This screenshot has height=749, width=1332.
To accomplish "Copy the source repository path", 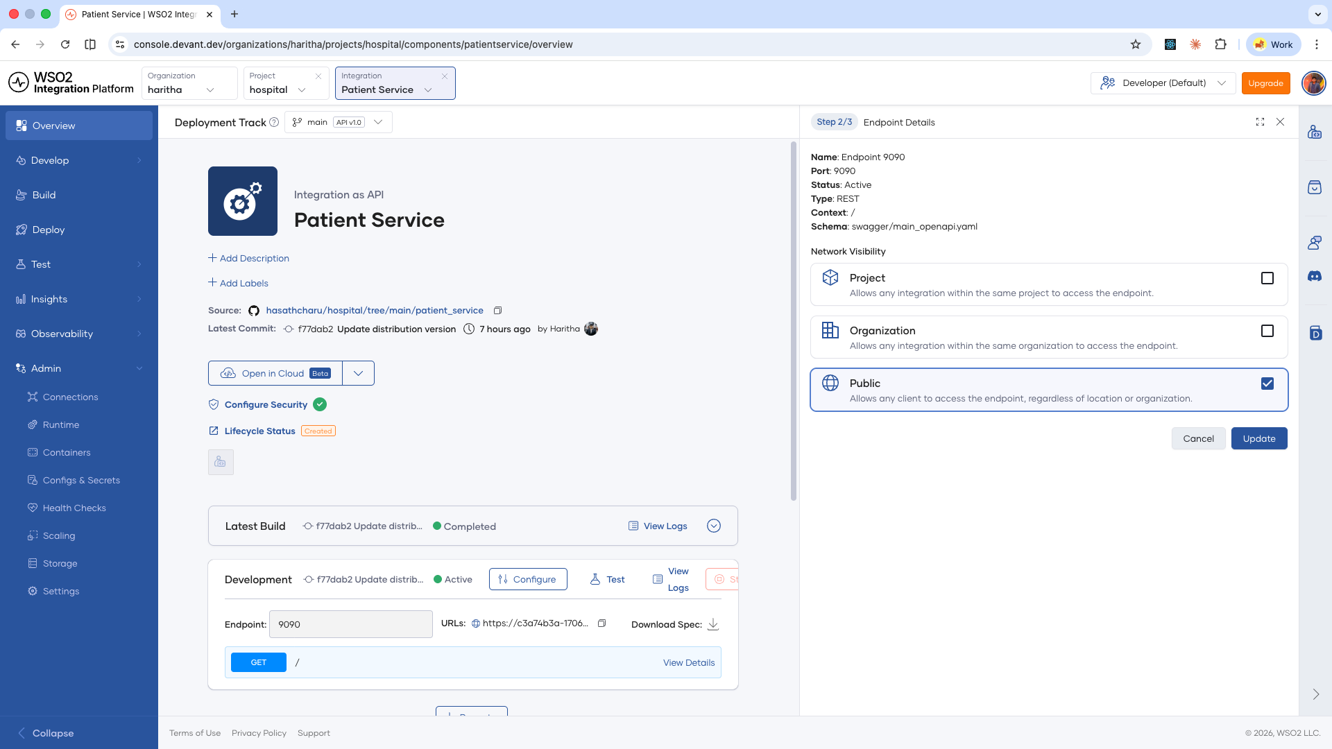I will point(497,311).
